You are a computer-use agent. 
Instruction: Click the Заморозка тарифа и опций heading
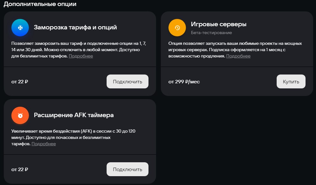pyautogui.click(x=75, y=27)
